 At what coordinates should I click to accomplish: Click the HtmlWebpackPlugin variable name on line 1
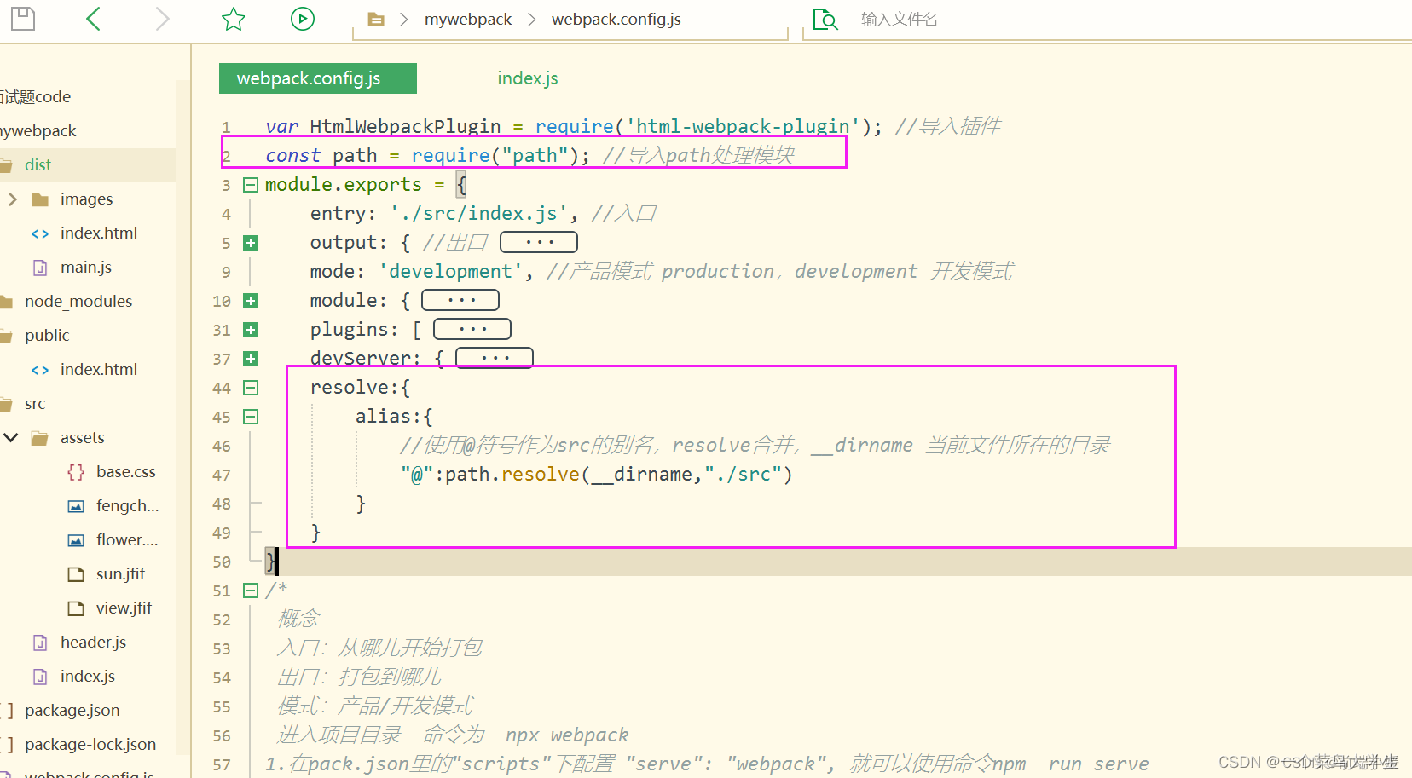point(406,127)
